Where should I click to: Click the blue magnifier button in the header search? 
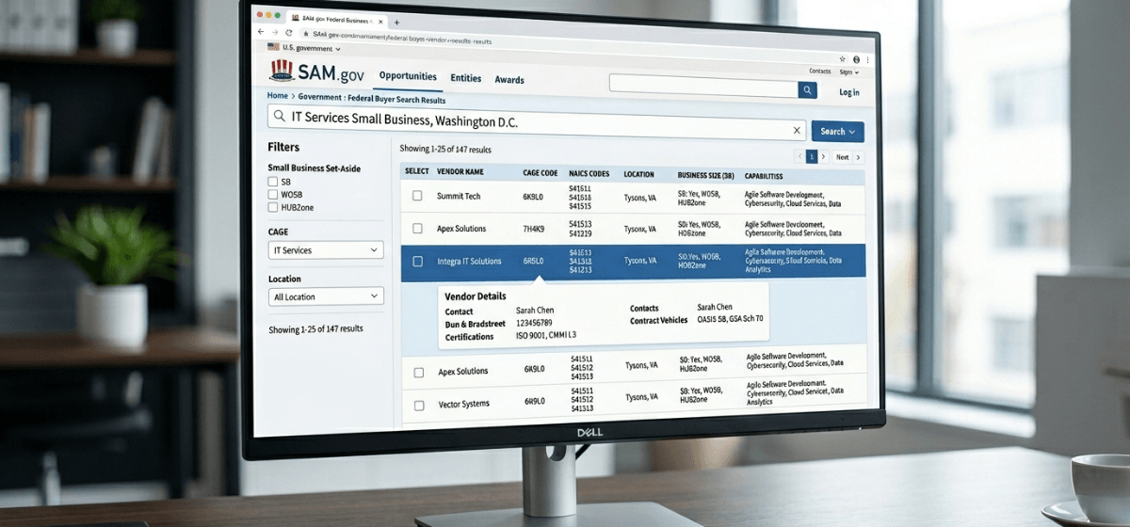(x=807, y=89)
